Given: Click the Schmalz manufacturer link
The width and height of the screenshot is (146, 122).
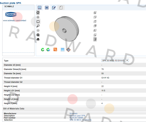Looking at the screenshot, I should coord(73,113).
